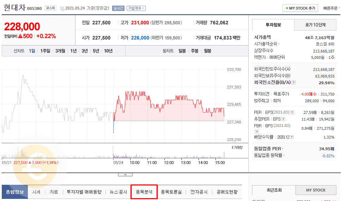Click the stock code 005380

(x=34, y=8)
